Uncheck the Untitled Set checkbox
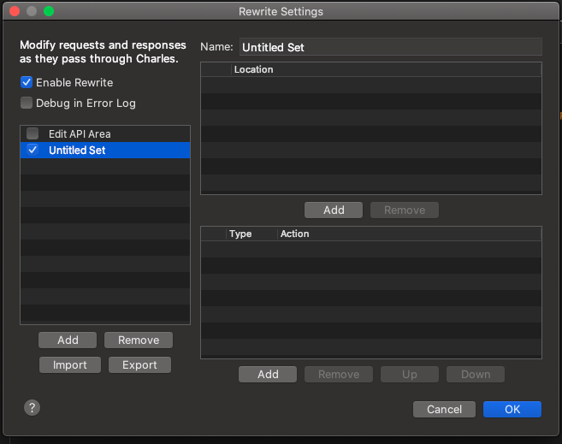The height and width of the screenshot is (444, 562). click(33, 150)
